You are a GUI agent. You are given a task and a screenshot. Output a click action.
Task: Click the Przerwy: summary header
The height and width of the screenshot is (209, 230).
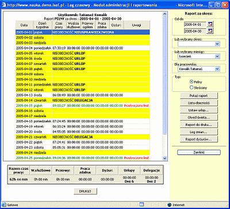click(63, 171)
